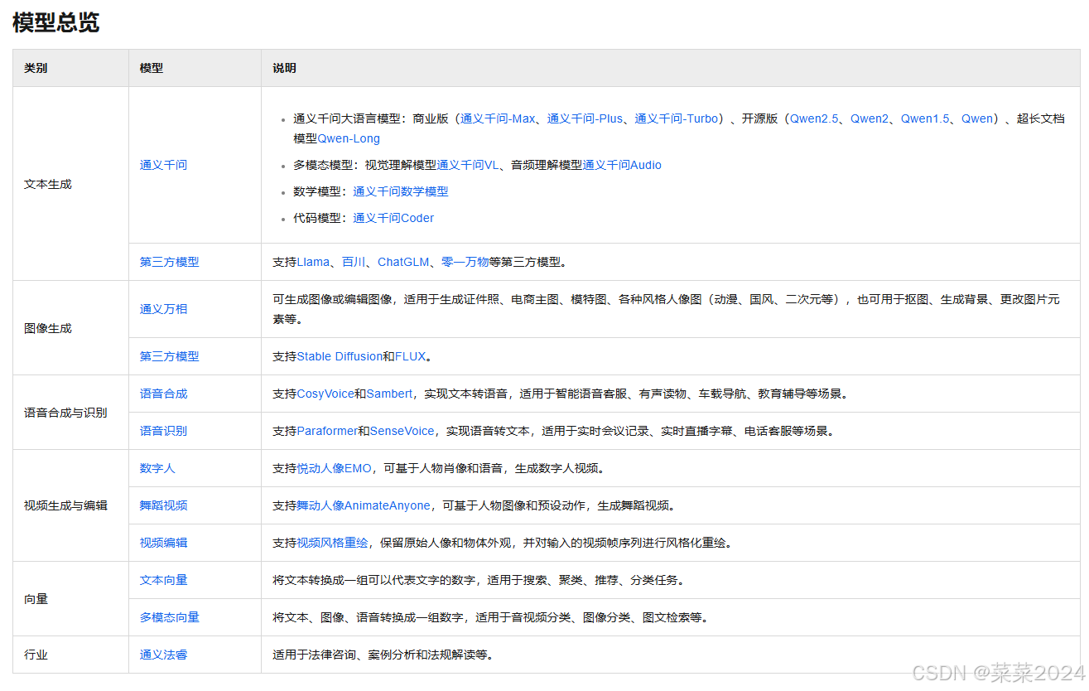
Task: Open the SenseVoice link
Action: point(402,431)
